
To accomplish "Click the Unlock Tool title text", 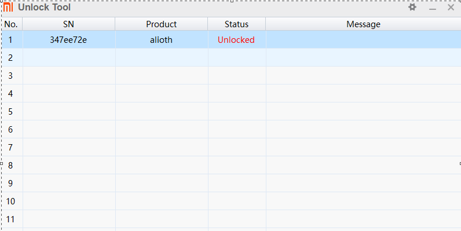I will 45,7.
